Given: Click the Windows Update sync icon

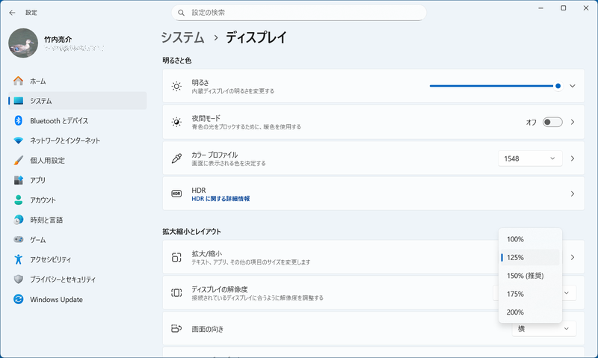Looking at the screenshot, I should (18, 299).
